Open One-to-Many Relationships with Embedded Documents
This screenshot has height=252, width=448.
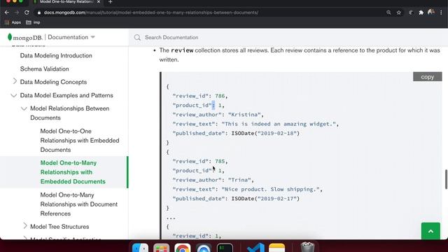pos(73,172)
